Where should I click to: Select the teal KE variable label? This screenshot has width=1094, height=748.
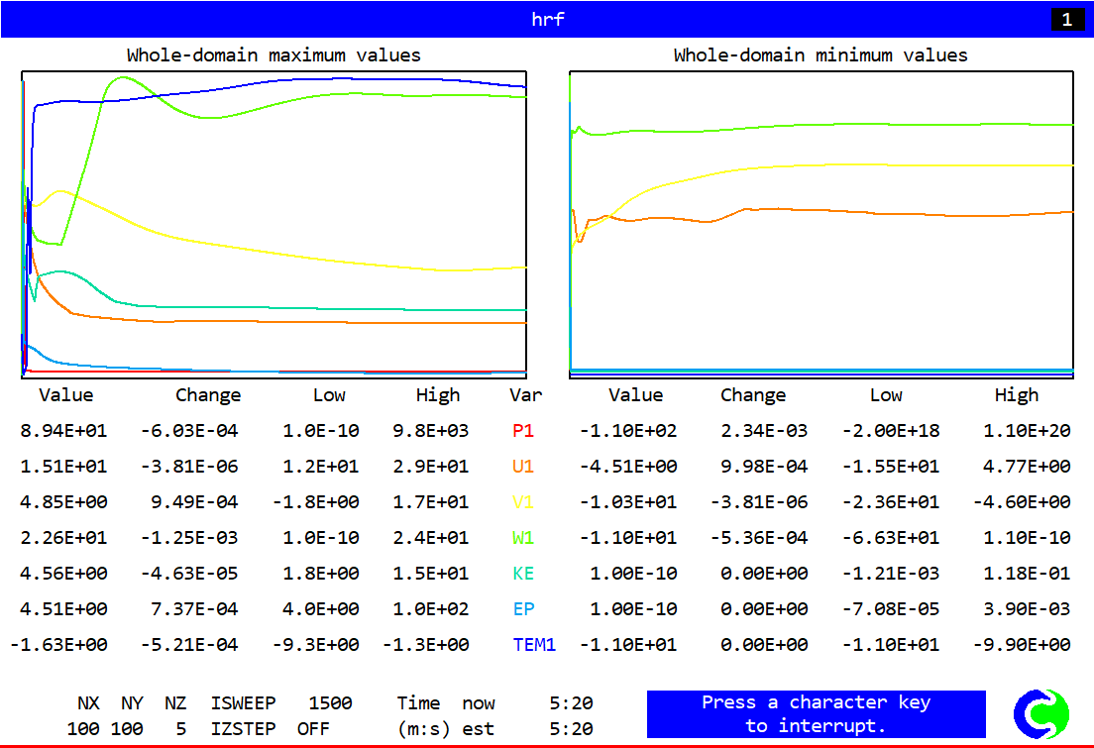coord(525,574)
